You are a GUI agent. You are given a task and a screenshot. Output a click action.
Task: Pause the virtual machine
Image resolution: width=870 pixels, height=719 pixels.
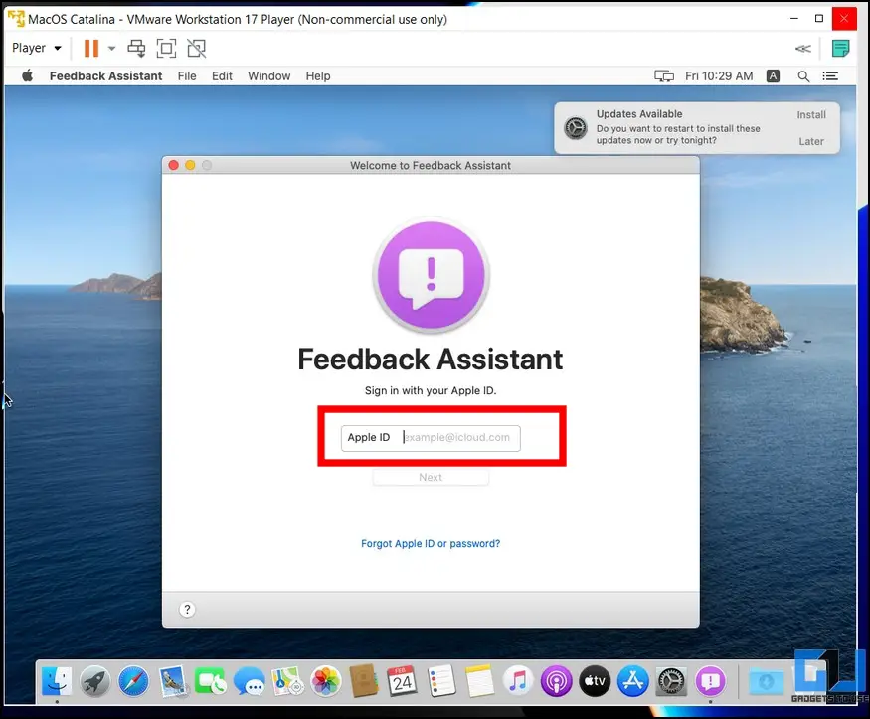point(91,48)
